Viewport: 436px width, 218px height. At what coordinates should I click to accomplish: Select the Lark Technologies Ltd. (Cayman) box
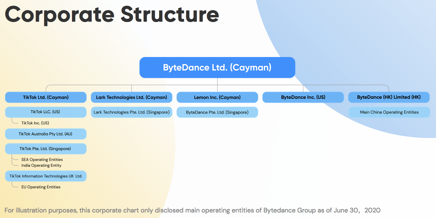point(132,97)
